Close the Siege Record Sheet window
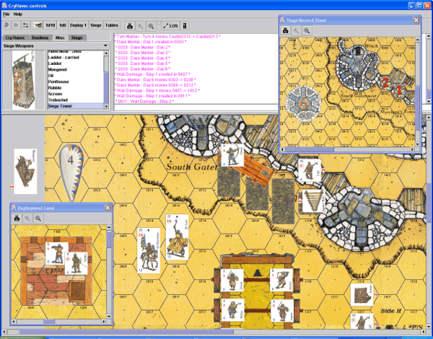Viewport: 433px width, 339px height. click(416, 20)
